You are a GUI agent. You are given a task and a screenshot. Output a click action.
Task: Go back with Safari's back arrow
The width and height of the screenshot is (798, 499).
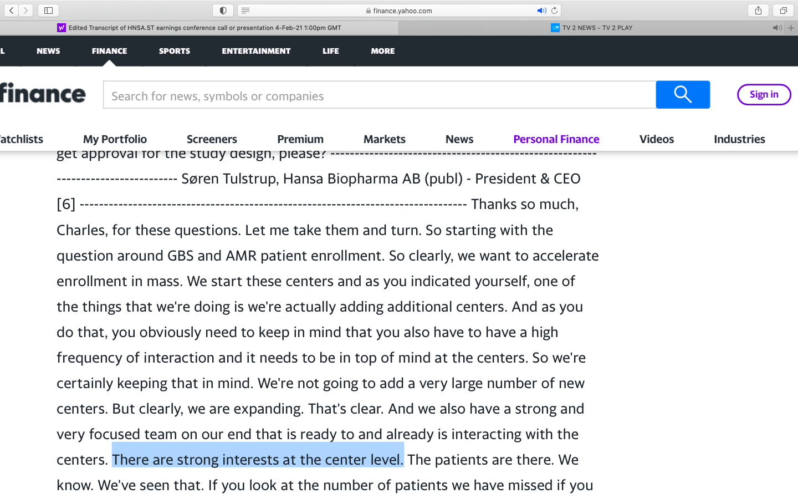pyautogui.click(x=11, y=11)
